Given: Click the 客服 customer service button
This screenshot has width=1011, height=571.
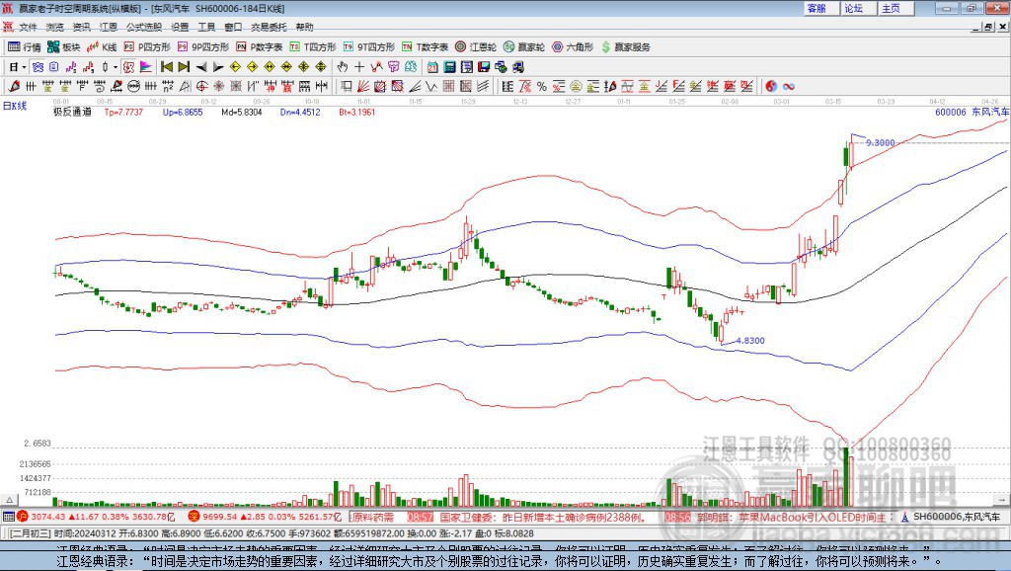Looking at the screenshot, I should (817, 8).
